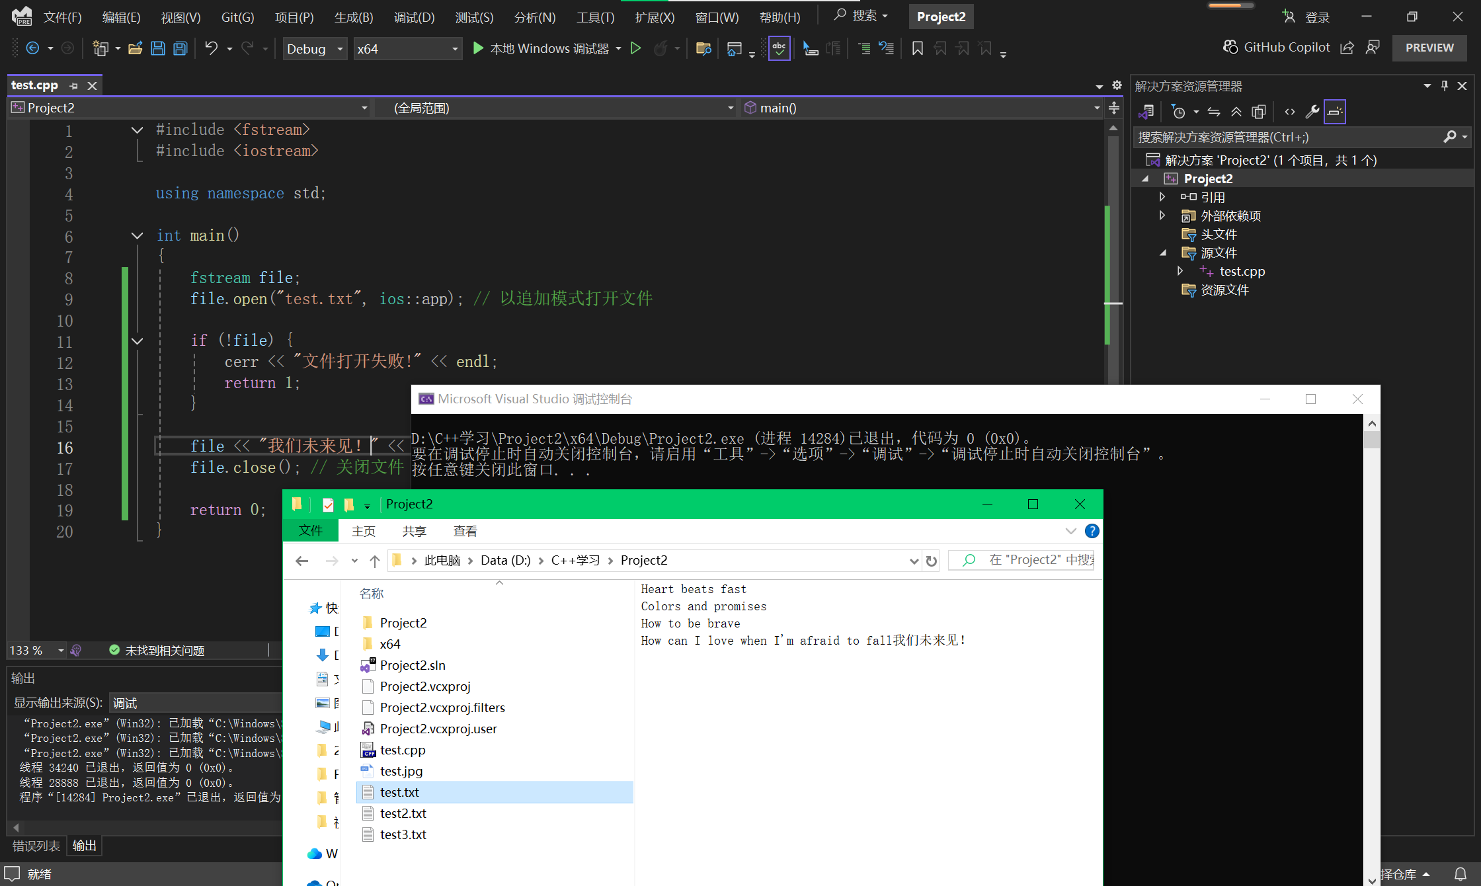Expand the 引用 references node
This screenshot has width=1481, height=886.
(x=1162, y=197)
